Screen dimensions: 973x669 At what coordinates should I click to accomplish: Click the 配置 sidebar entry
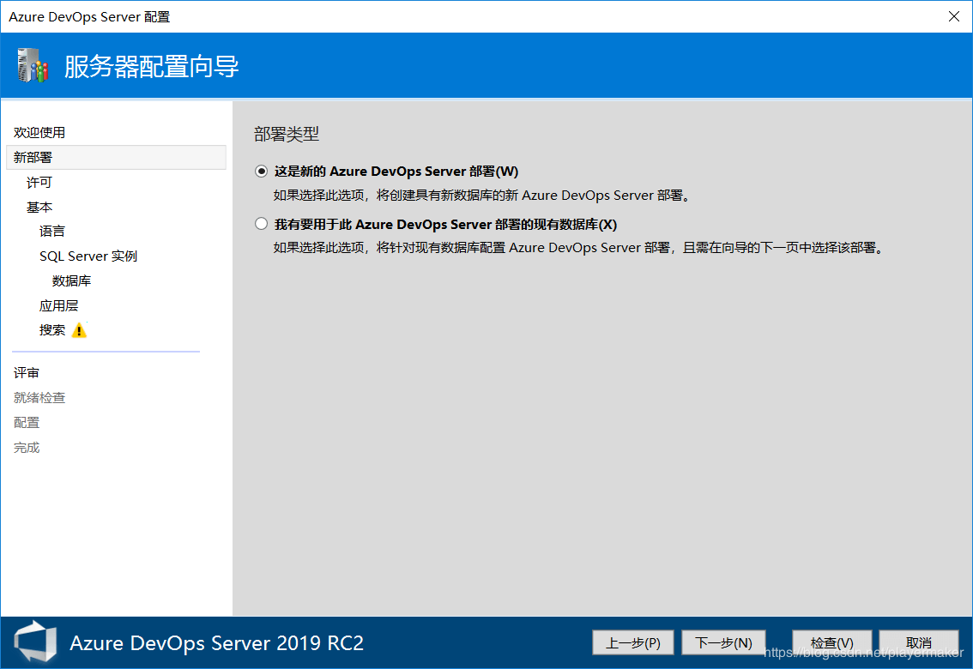tap(26, 422)
